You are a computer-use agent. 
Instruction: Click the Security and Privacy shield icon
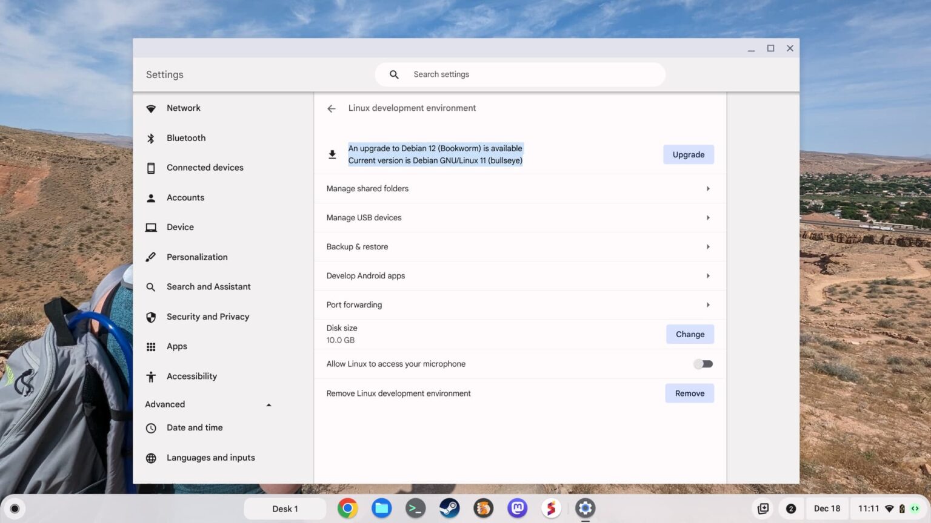[x=151, y=317]
